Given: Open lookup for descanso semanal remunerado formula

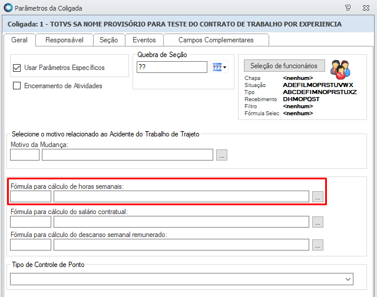Looking at the screenshot, I should [x=318, y=245].
